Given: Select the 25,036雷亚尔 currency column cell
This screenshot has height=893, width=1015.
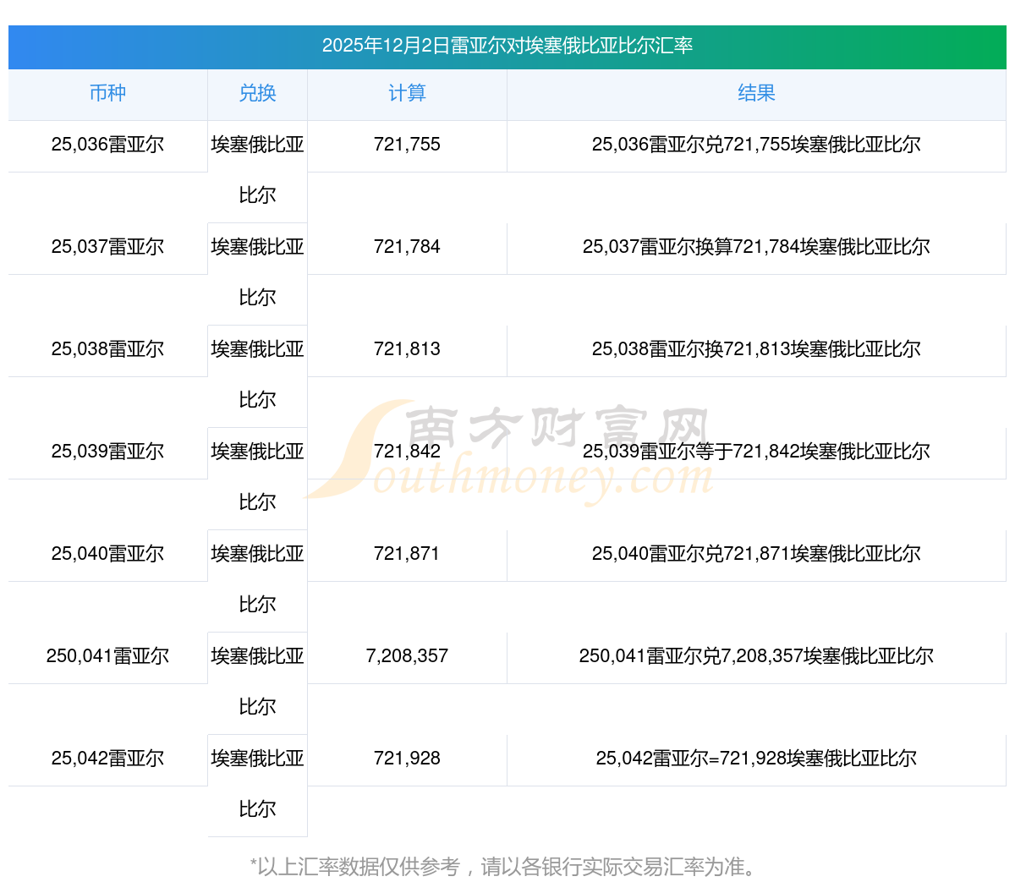Looking at the screenshot, I should click(107, 145).
